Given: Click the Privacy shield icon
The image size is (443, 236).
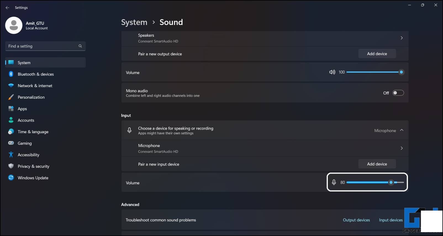Looking at the screenshot, I should point(11,166).
